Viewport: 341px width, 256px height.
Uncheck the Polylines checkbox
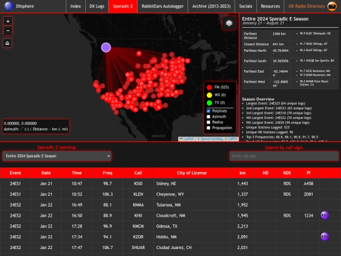coord(208,111)
